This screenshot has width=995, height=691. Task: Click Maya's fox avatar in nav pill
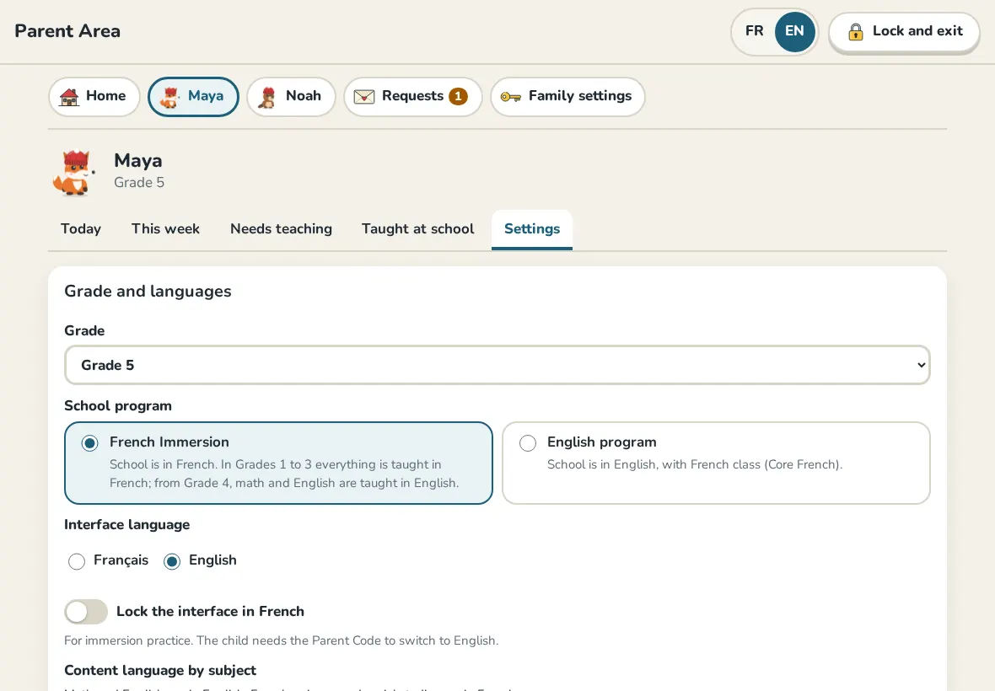tap(169, 97)
